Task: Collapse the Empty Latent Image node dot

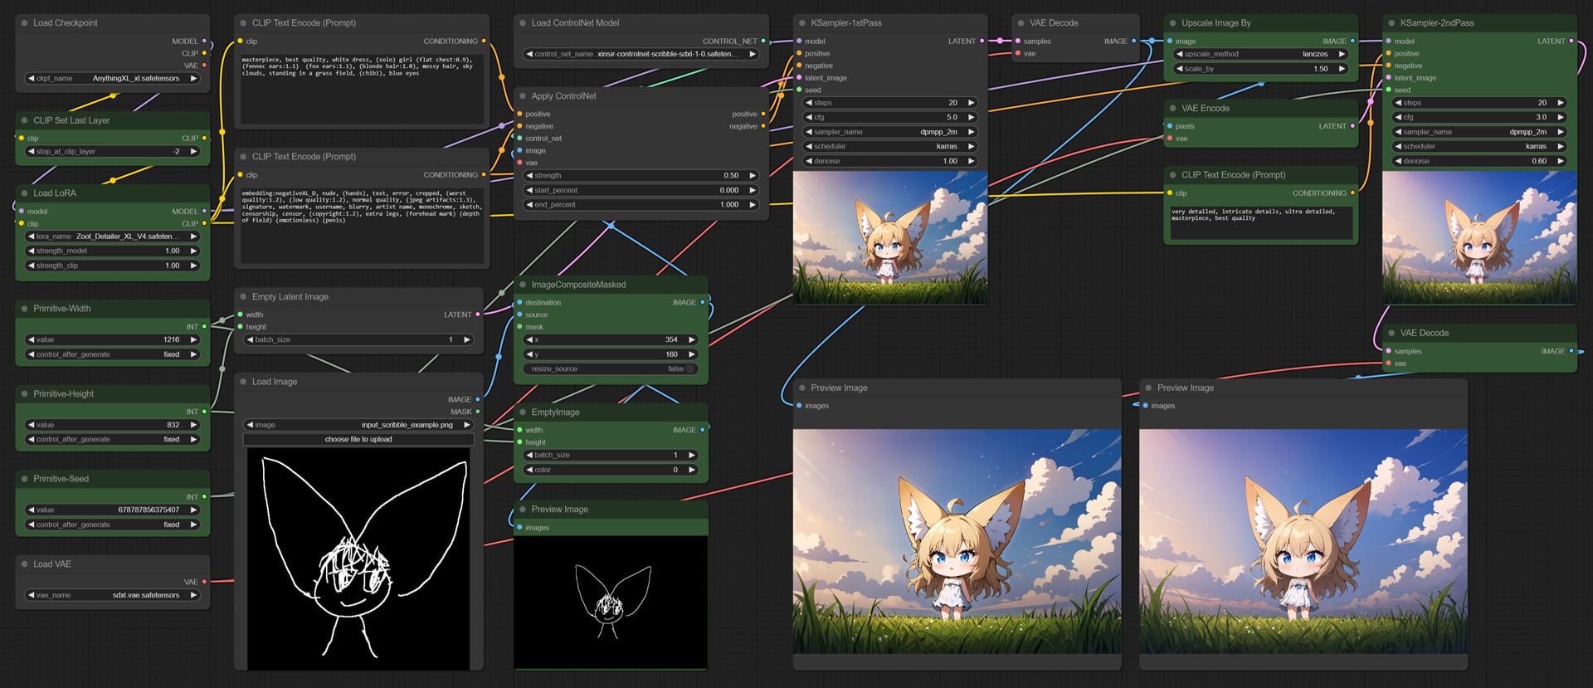Action: point(243,297)
